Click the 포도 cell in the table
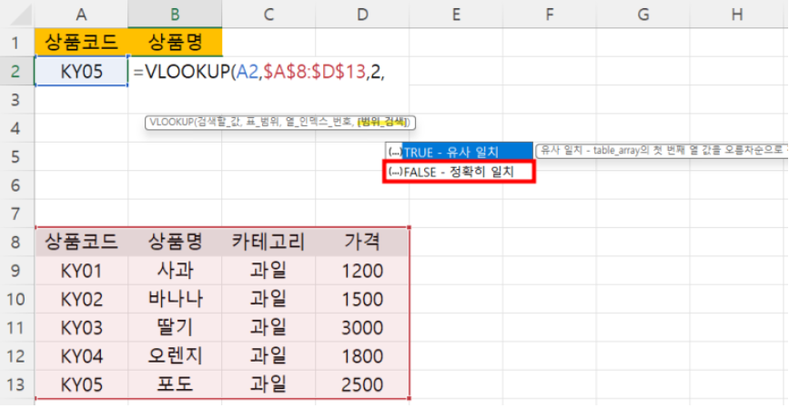 click(x=175, y=384)
